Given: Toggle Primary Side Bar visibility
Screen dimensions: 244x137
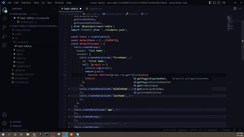Looking at the screenshot, I should coord(210,3).
